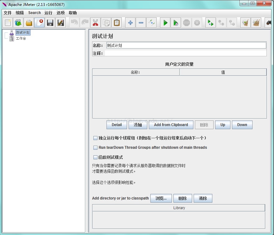274x235 pixels.
Task: Minimize the JMeter window
Action: point(244,3)
